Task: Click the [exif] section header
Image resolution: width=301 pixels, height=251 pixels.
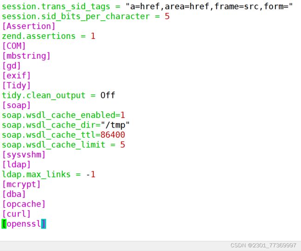Action: tap(16, 76)
